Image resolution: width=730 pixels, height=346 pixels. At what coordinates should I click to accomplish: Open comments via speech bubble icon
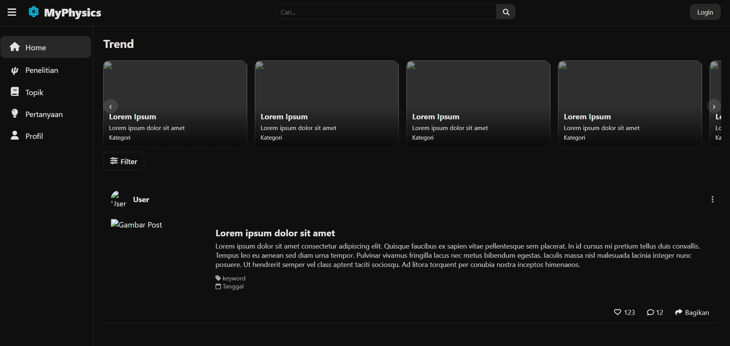pyautogui.click(x=650, y=312)
